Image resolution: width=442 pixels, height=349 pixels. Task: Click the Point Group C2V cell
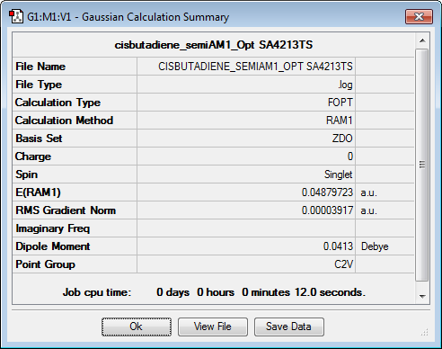[246, 264]
